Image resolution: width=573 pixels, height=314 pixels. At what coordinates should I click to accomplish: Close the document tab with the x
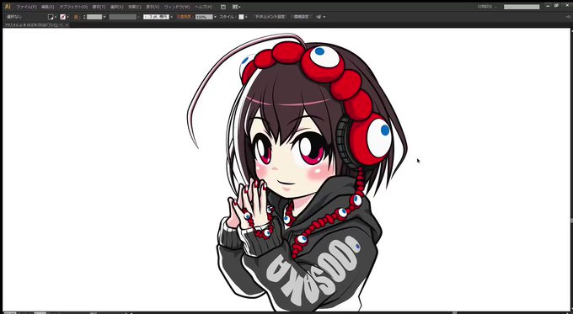point(67,24)
